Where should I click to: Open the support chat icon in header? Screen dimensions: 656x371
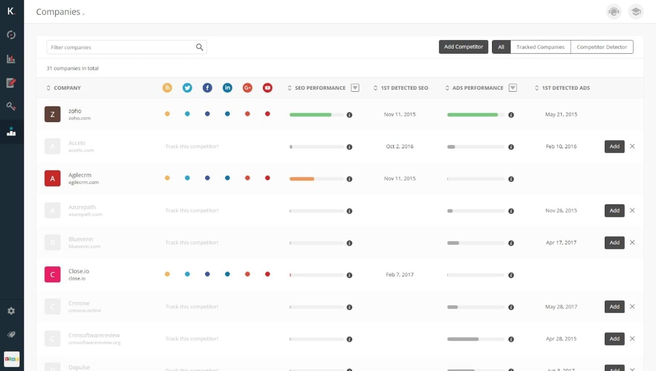[613, 12]
